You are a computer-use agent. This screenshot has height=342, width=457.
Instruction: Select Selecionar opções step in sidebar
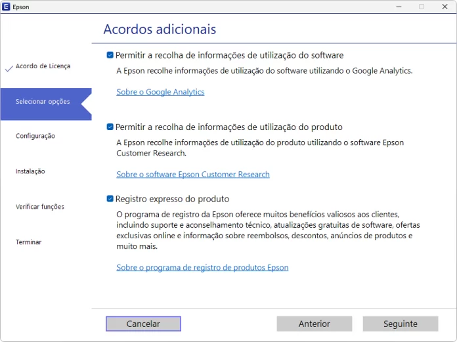[46, 104]
